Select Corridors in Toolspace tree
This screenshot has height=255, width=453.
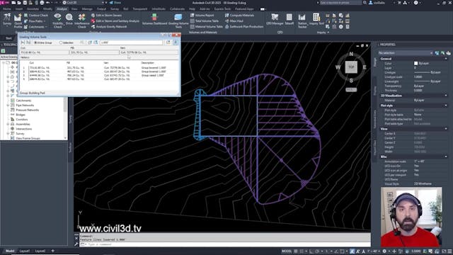pyautogui.click(x=22, y=120)
